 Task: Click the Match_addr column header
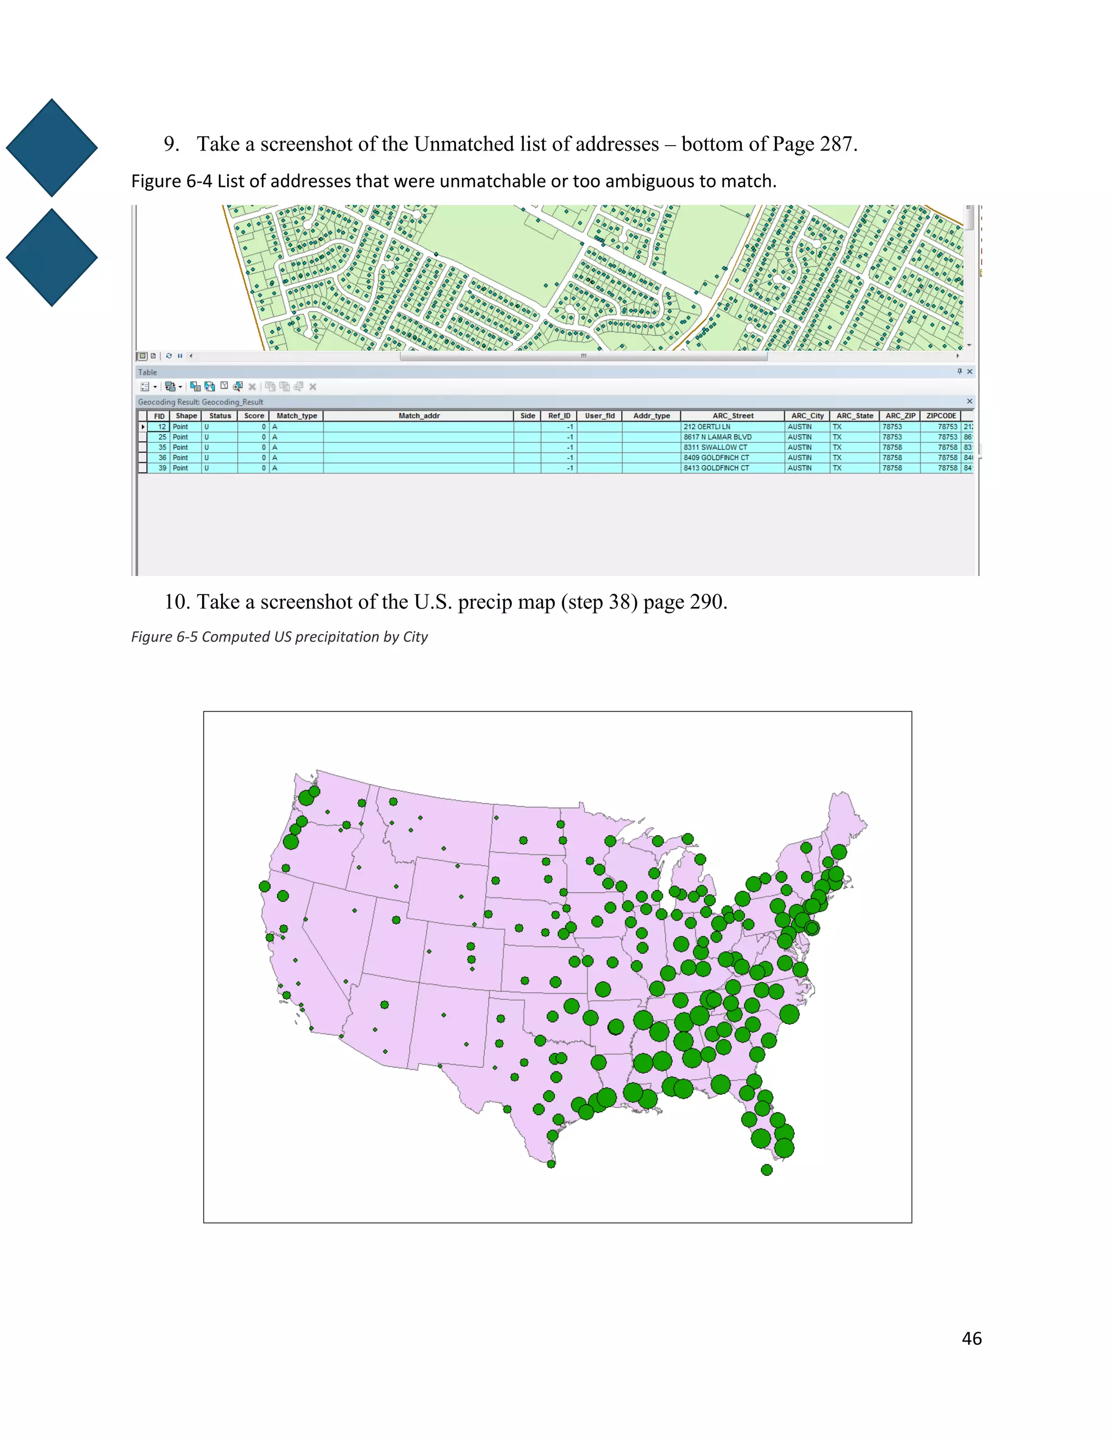tap(418, 417)
